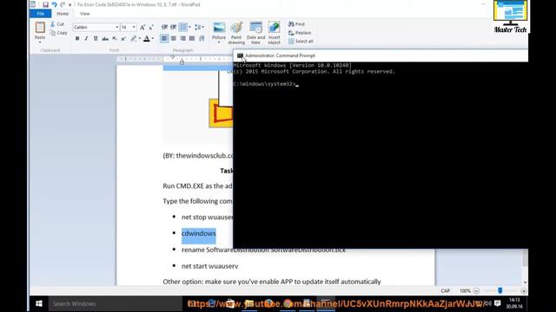Expand the highlight color dropdown arrow
Screen dimensions: 556x312
tap(140, 38)
